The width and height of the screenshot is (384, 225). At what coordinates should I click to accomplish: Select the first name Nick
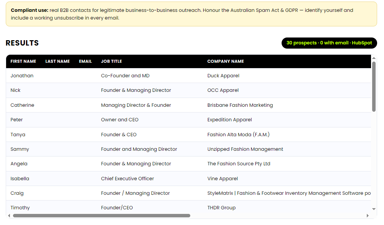click(x=15, y=90)
